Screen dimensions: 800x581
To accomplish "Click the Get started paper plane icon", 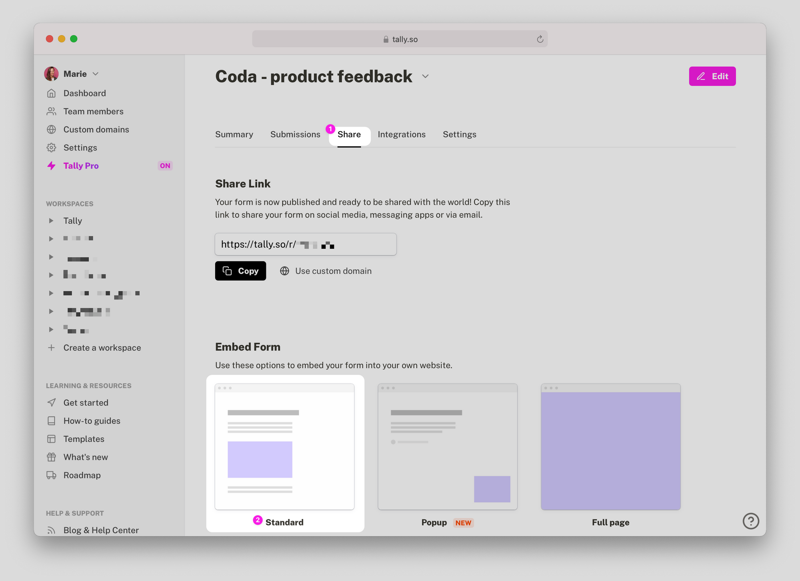I will 51,403.
